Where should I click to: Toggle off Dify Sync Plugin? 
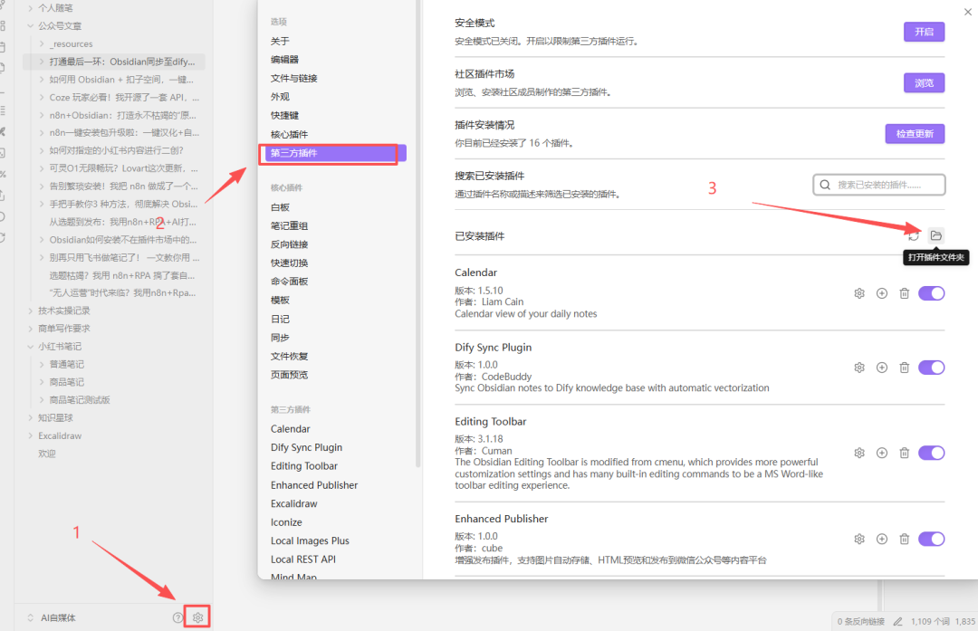pyautogui.click(x=931, y=368)
